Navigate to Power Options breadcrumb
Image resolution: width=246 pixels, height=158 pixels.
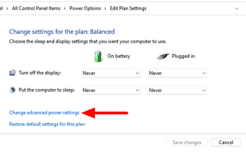(x=85, y=8)
